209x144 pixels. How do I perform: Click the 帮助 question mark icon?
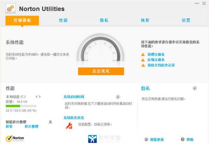(x=183, y=139)
